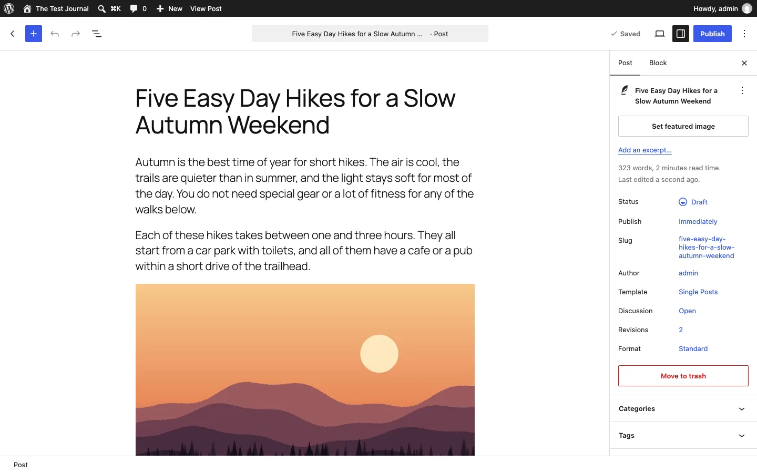View the 2 revisions
Viewport: 757px width, 473px height.
(x=681, y=330)
